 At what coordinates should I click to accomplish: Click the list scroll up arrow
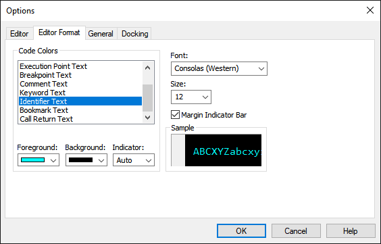147,68
